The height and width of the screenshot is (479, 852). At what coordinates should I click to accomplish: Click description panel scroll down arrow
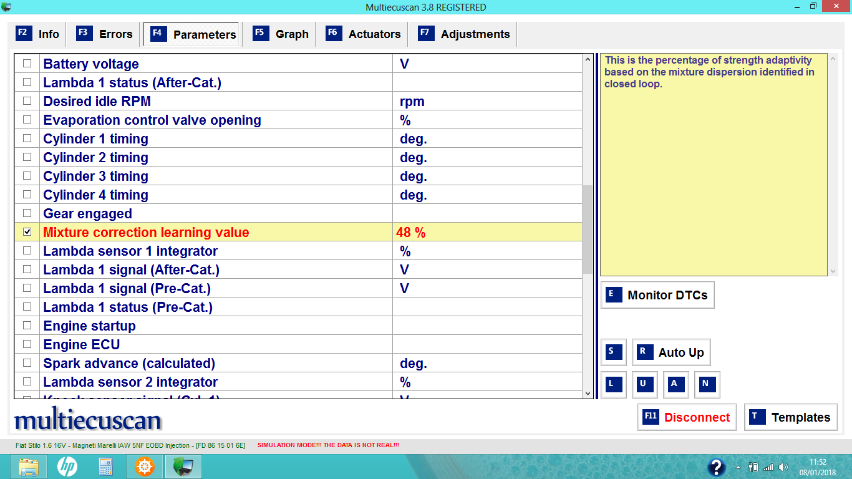pos(833,271)
